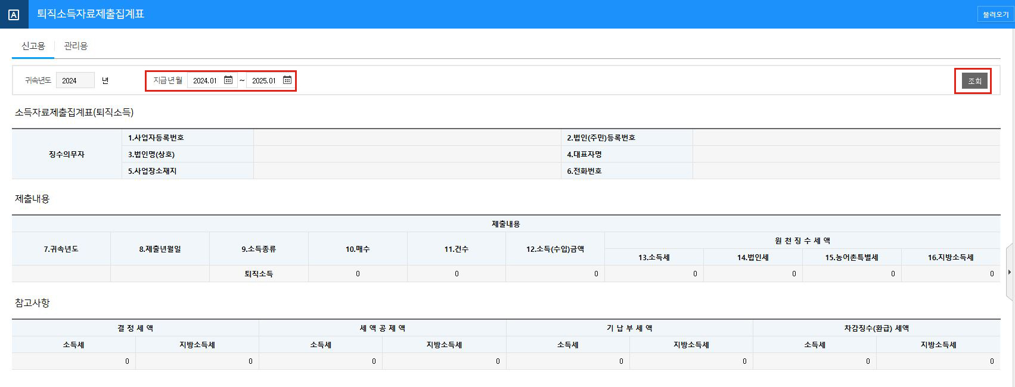
Task: Click the 기납부세액 group header
Action: click(x=629, y=328)
